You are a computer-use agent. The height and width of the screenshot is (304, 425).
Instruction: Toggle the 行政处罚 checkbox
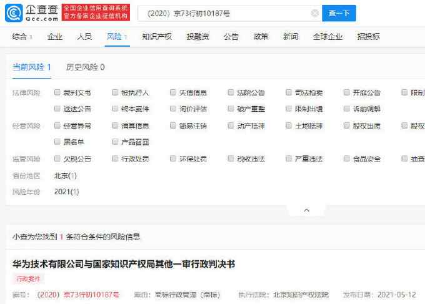[116, 159]
